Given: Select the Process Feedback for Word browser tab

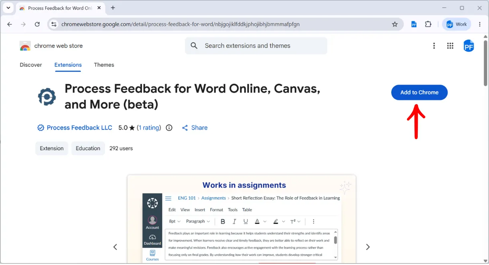Looking at the screenshot, I should pyautogui.click(x=60, y=8).
